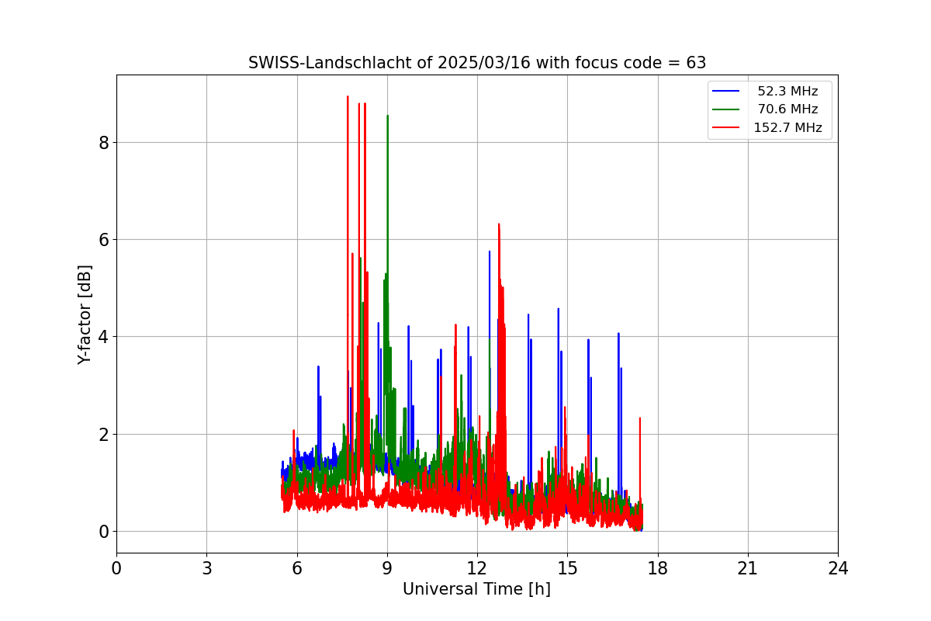Click the Universal Time [h] axis label

tap(476, 589)
